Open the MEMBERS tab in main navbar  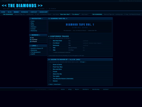point(25,12)
